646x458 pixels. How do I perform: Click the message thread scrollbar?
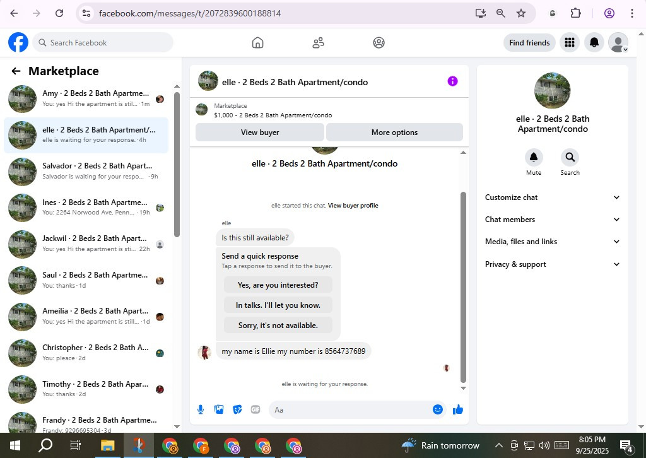click(x=463, y=287)
